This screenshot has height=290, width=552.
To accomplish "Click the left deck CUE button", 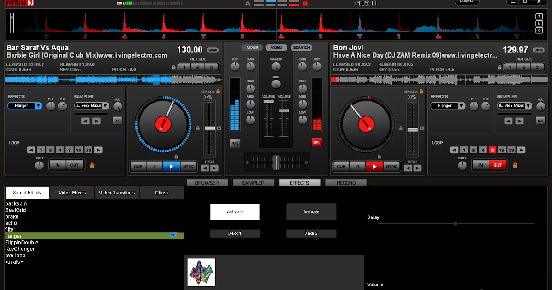I will [x=138, y=166].
